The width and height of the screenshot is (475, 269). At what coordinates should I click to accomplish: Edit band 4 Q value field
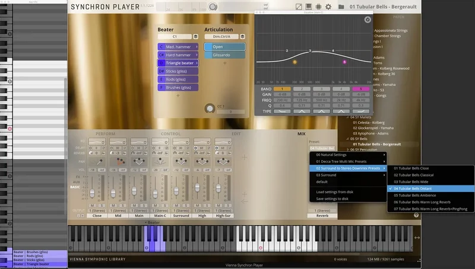[x=341, y=105]
